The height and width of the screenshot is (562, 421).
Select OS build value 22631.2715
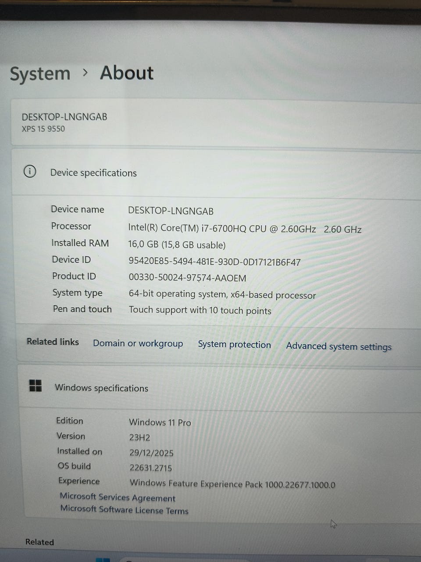(150, 468)
